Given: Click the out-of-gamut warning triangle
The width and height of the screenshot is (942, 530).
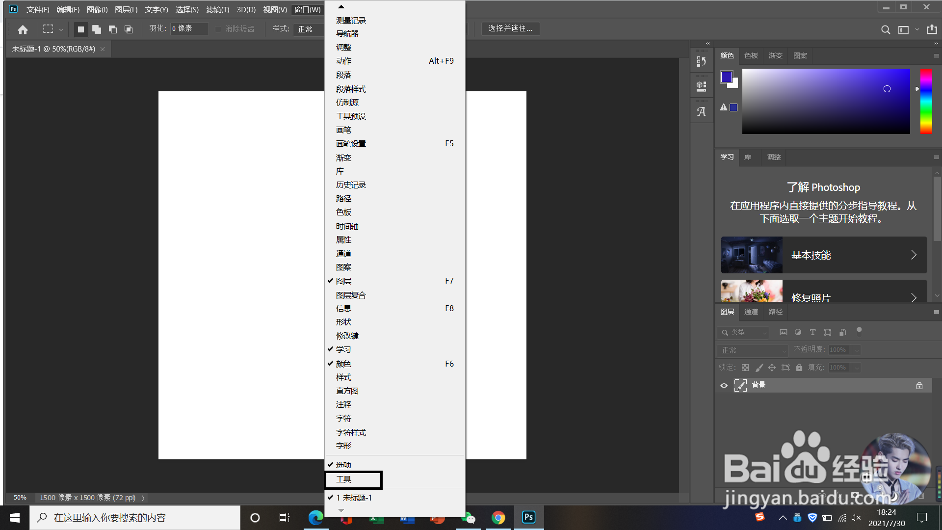Looking at the screenshot, I should [724, 107].
